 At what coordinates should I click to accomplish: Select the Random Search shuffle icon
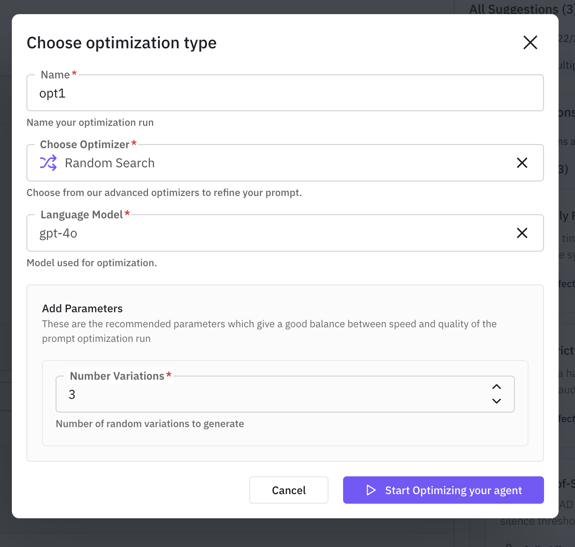[x=48, y=163]
